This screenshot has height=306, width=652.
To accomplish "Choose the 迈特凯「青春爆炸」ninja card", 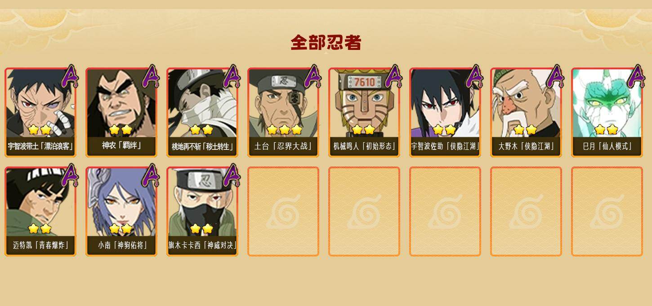I will (x=40, y=211).
